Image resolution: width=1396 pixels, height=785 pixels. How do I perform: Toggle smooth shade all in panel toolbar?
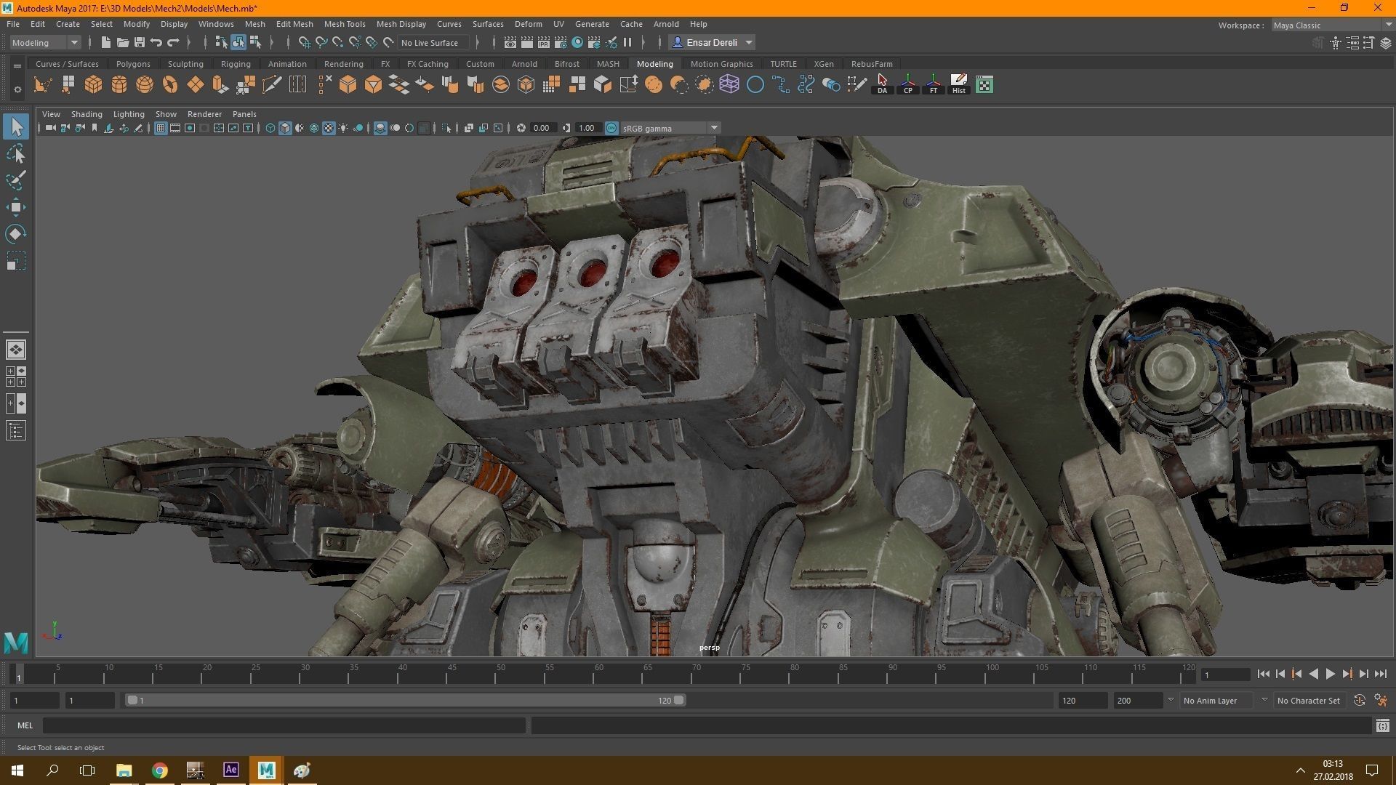285,128
